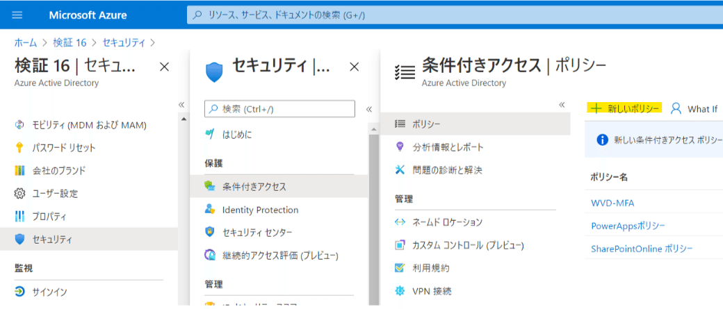The width and height of the screenshot is (723, 309).
Task: Open the SharePointOnline ポリシー policy
Action: 642,249
